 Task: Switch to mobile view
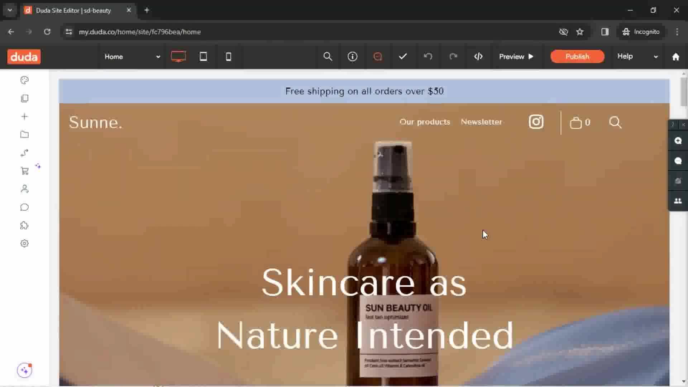(x=228, y=57)
